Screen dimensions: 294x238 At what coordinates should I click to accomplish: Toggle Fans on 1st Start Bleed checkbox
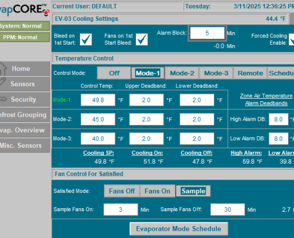141,39
